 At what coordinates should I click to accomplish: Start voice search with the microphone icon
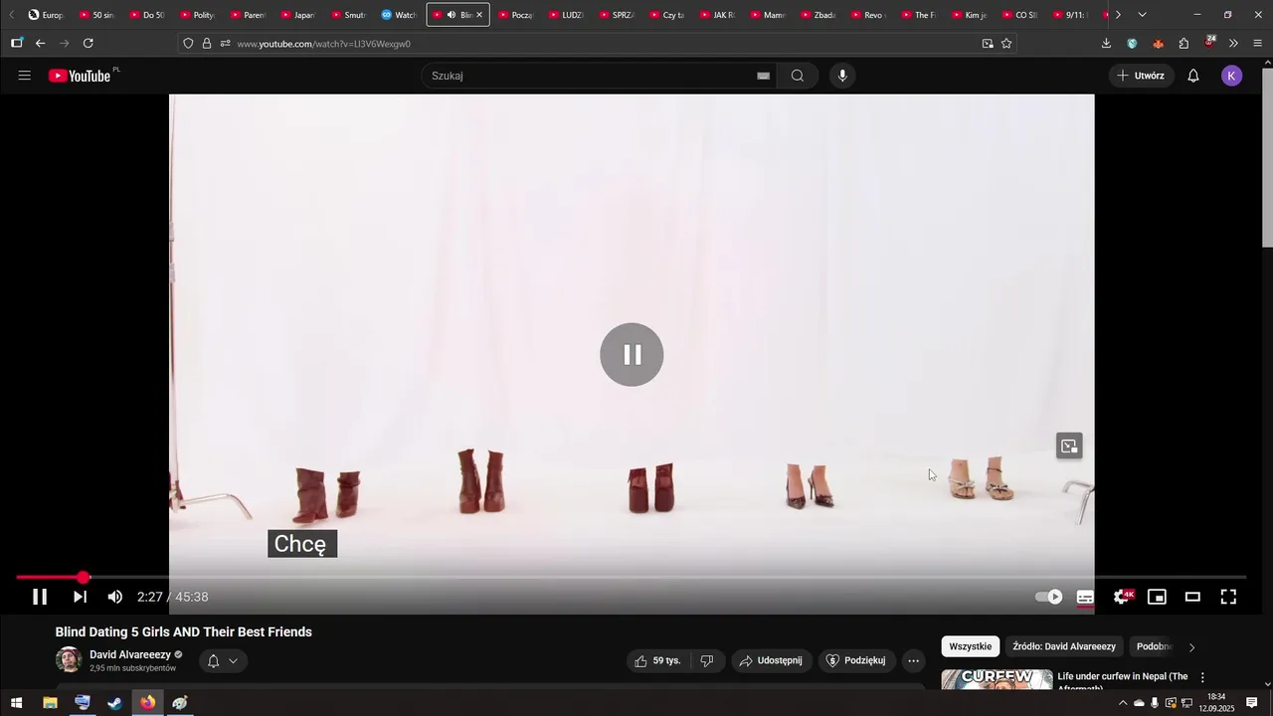pyautogui.click(x=842, y=76)
